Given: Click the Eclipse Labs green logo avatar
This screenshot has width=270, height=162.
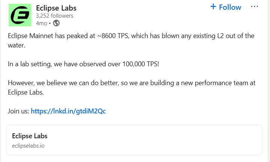Looking at the screenshot, I should 20,15.
